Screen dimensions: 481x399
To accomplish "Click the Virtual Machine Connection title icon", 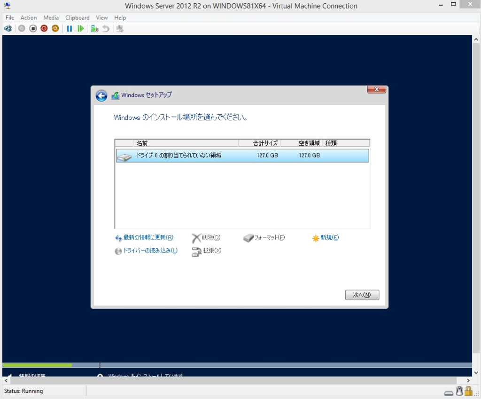I will coord(7,6).
